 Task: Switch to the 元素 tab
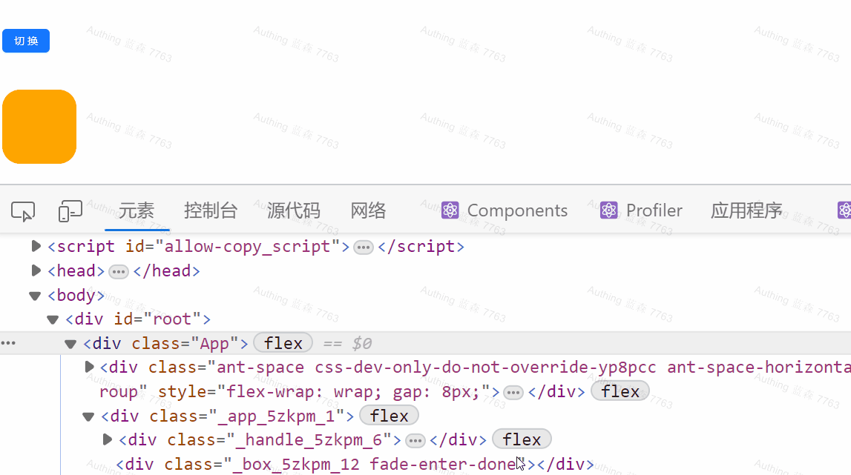tap(137, 210)
